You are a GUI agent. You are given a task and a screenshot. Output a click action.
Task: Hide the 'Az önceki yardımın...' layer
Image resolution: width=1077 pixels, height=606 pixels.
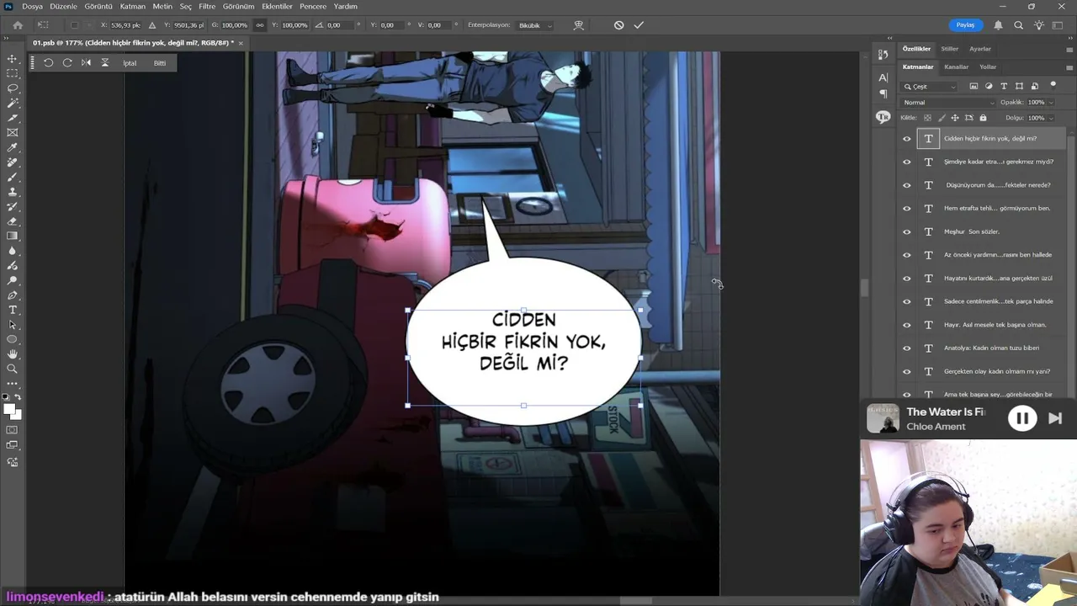(x=907, y=255)
